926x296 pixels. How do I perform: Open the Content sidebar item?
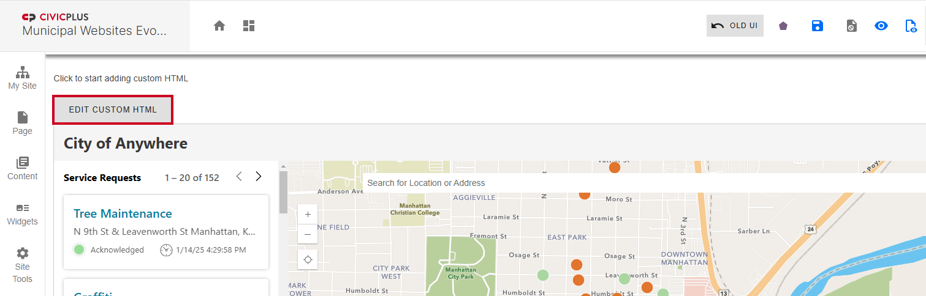tap(22, 169)
